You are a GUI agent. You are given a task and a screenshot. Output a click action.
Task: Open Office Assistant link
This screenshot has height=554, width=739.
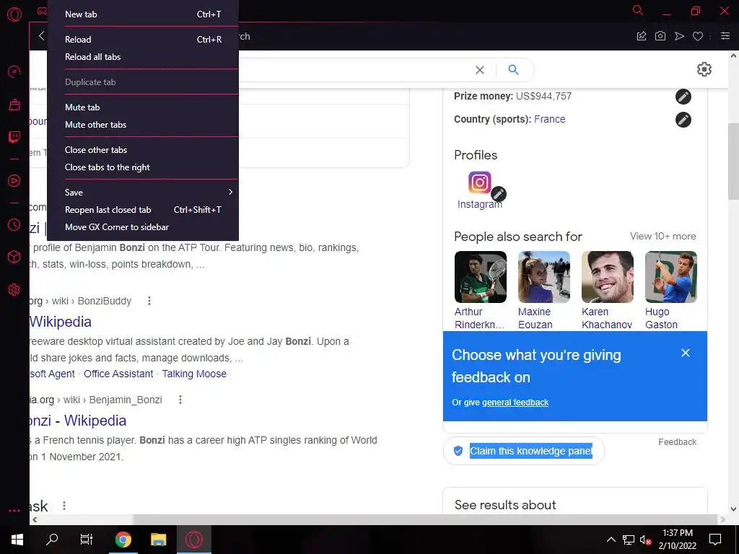click(x=118, y=374)
